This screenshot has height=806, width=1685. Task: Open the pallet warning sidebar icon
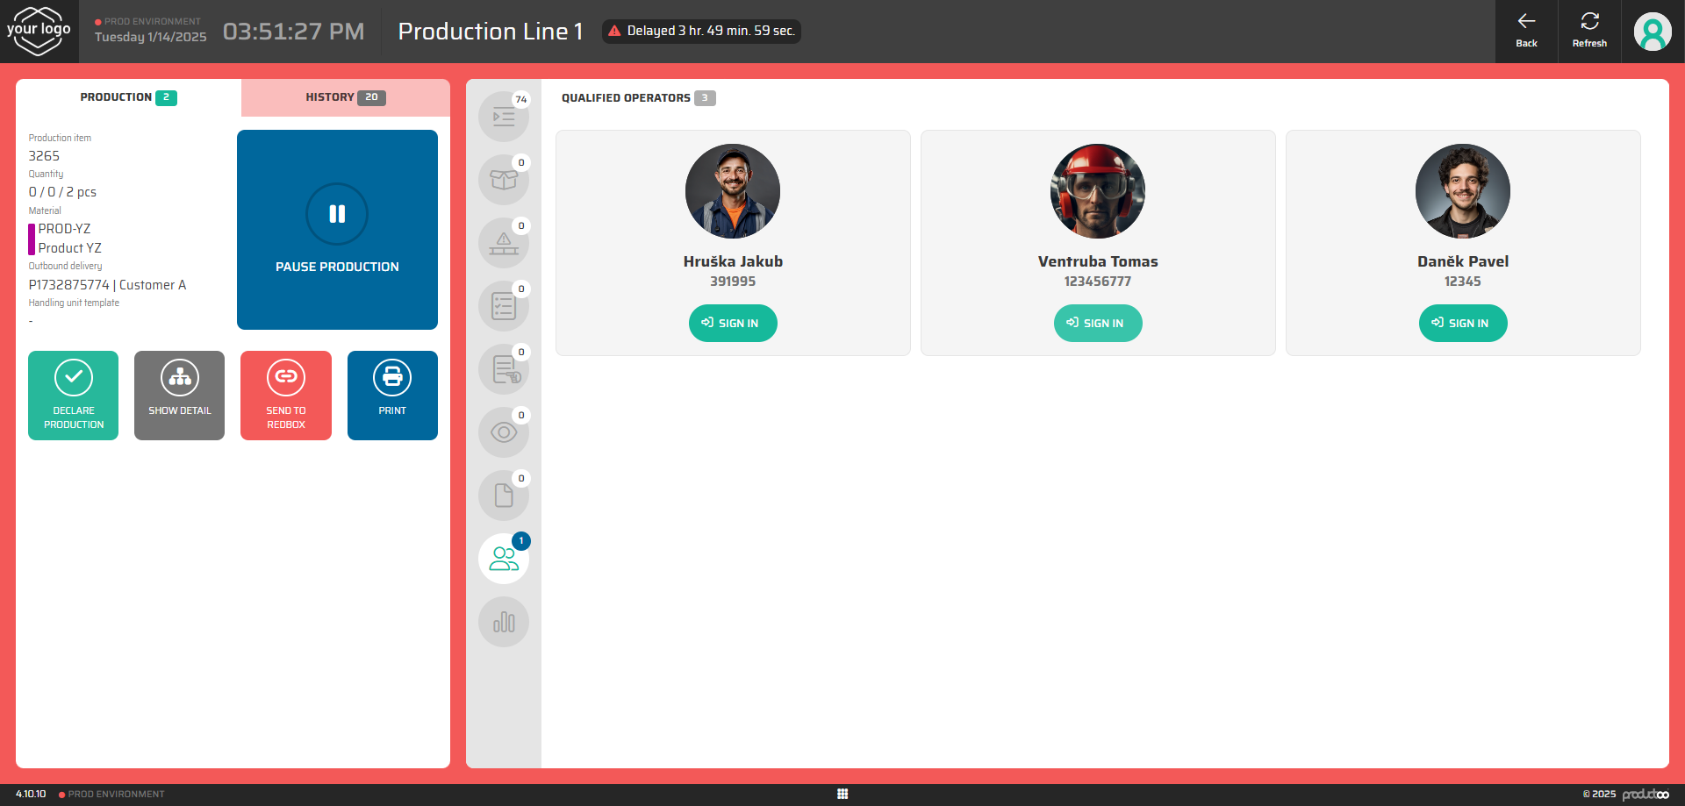[x=503, y=243]
